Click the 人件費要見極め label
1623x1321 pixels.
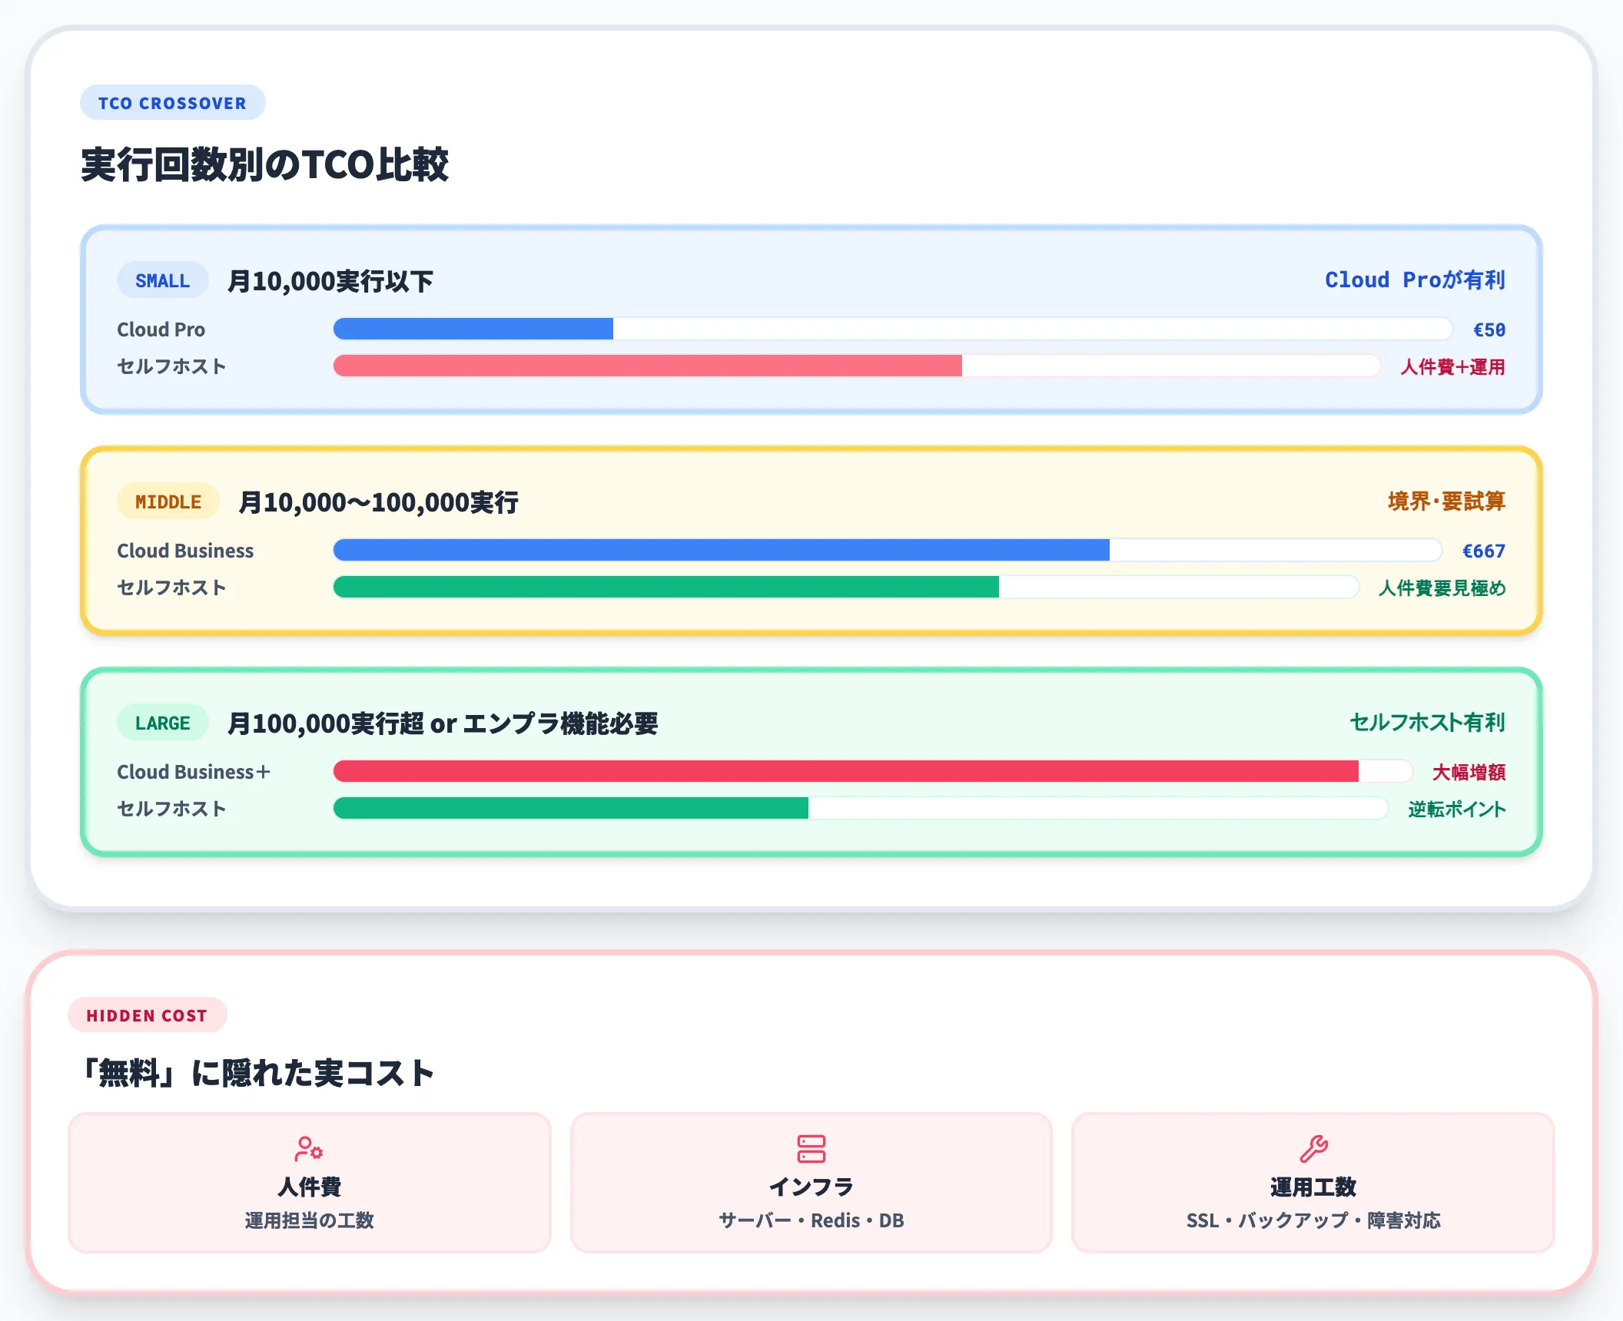coord(1442,588)
